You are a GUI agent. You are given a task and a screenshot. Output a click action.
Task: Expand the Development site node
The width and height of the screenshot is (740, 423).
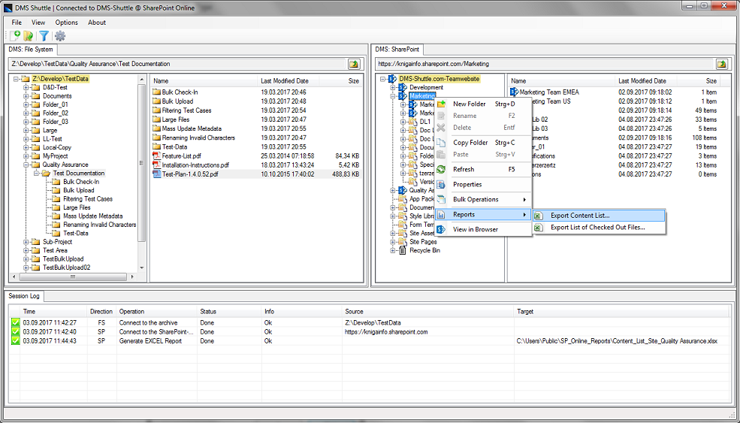click(x=393, y=87)
